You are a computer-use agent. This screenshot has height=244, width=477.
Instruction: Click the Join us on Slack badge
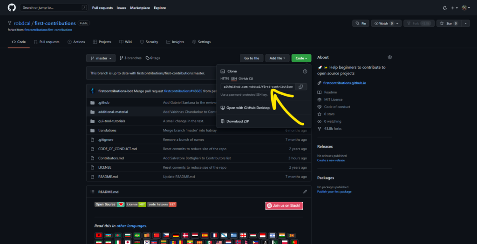click(x=284, y=206)
